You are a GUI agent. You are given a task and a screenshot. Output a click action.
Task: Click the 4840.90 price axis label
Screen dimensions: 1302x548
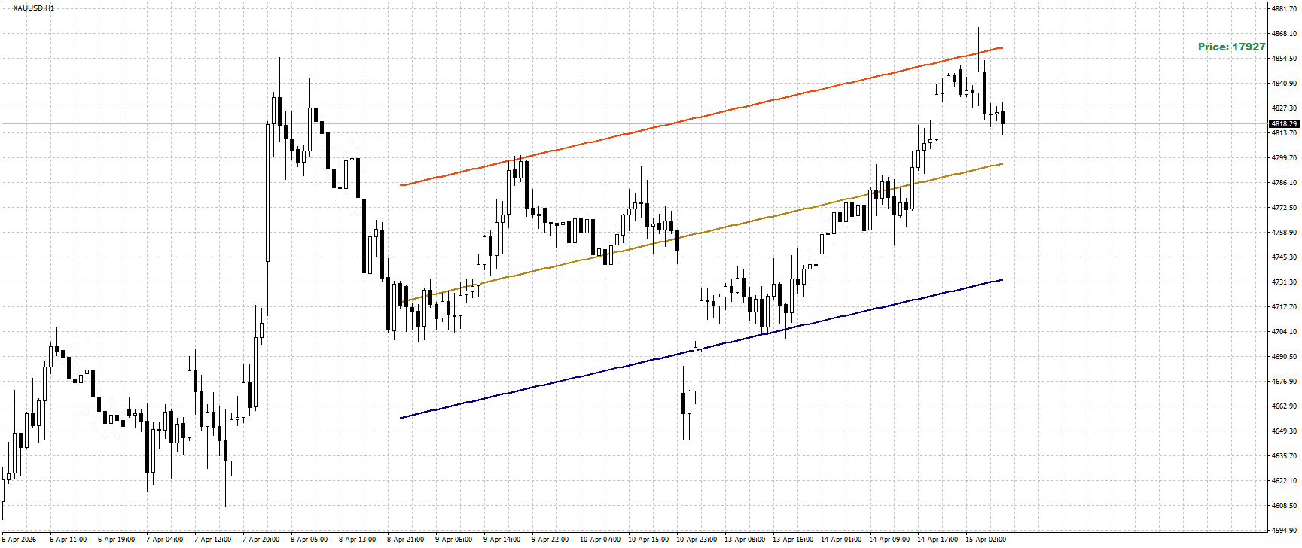1284,84
